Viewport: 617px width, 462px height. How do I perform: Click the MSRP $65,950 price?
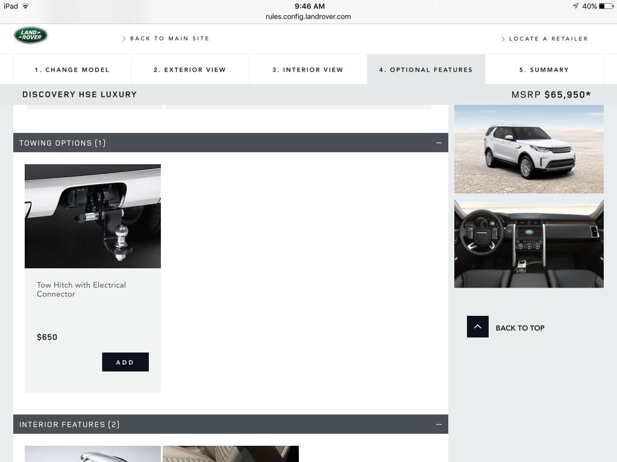pos(551,94)
